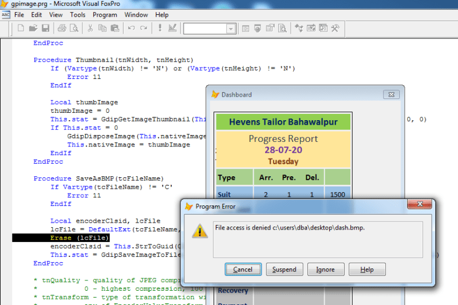The image size is (458, 305).
Task: Click the Print toolbar icon
Action: (x=62, y=28)
